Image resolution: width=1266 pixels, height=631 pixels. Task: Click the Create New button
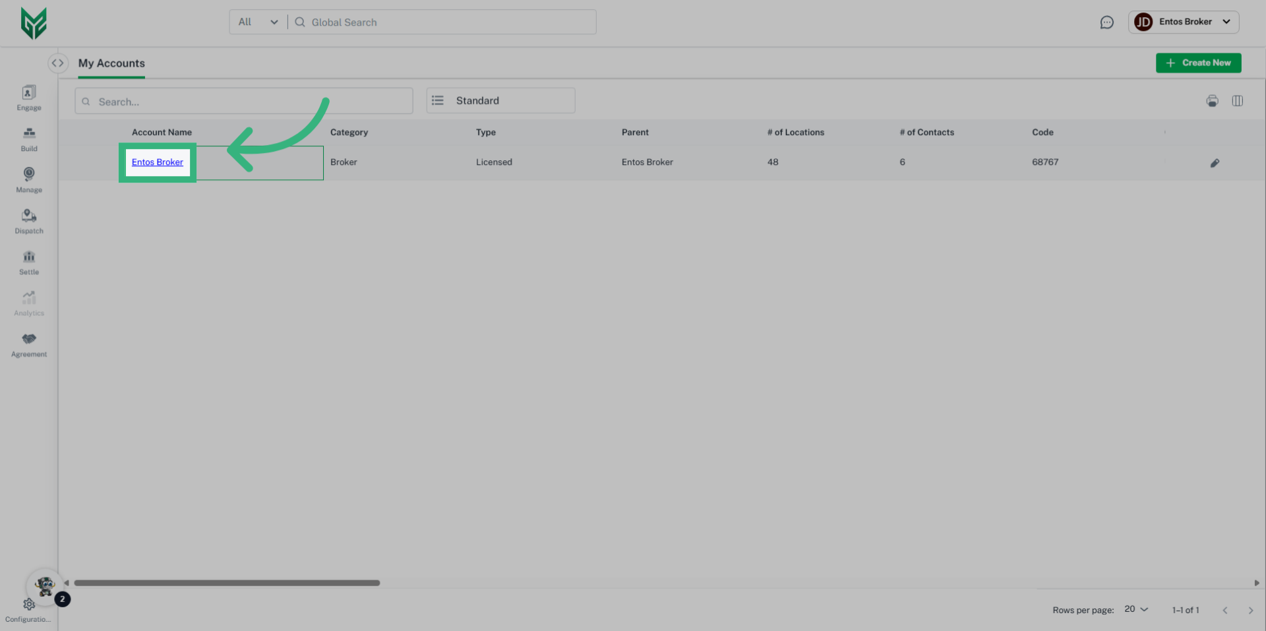(1198, 63)
